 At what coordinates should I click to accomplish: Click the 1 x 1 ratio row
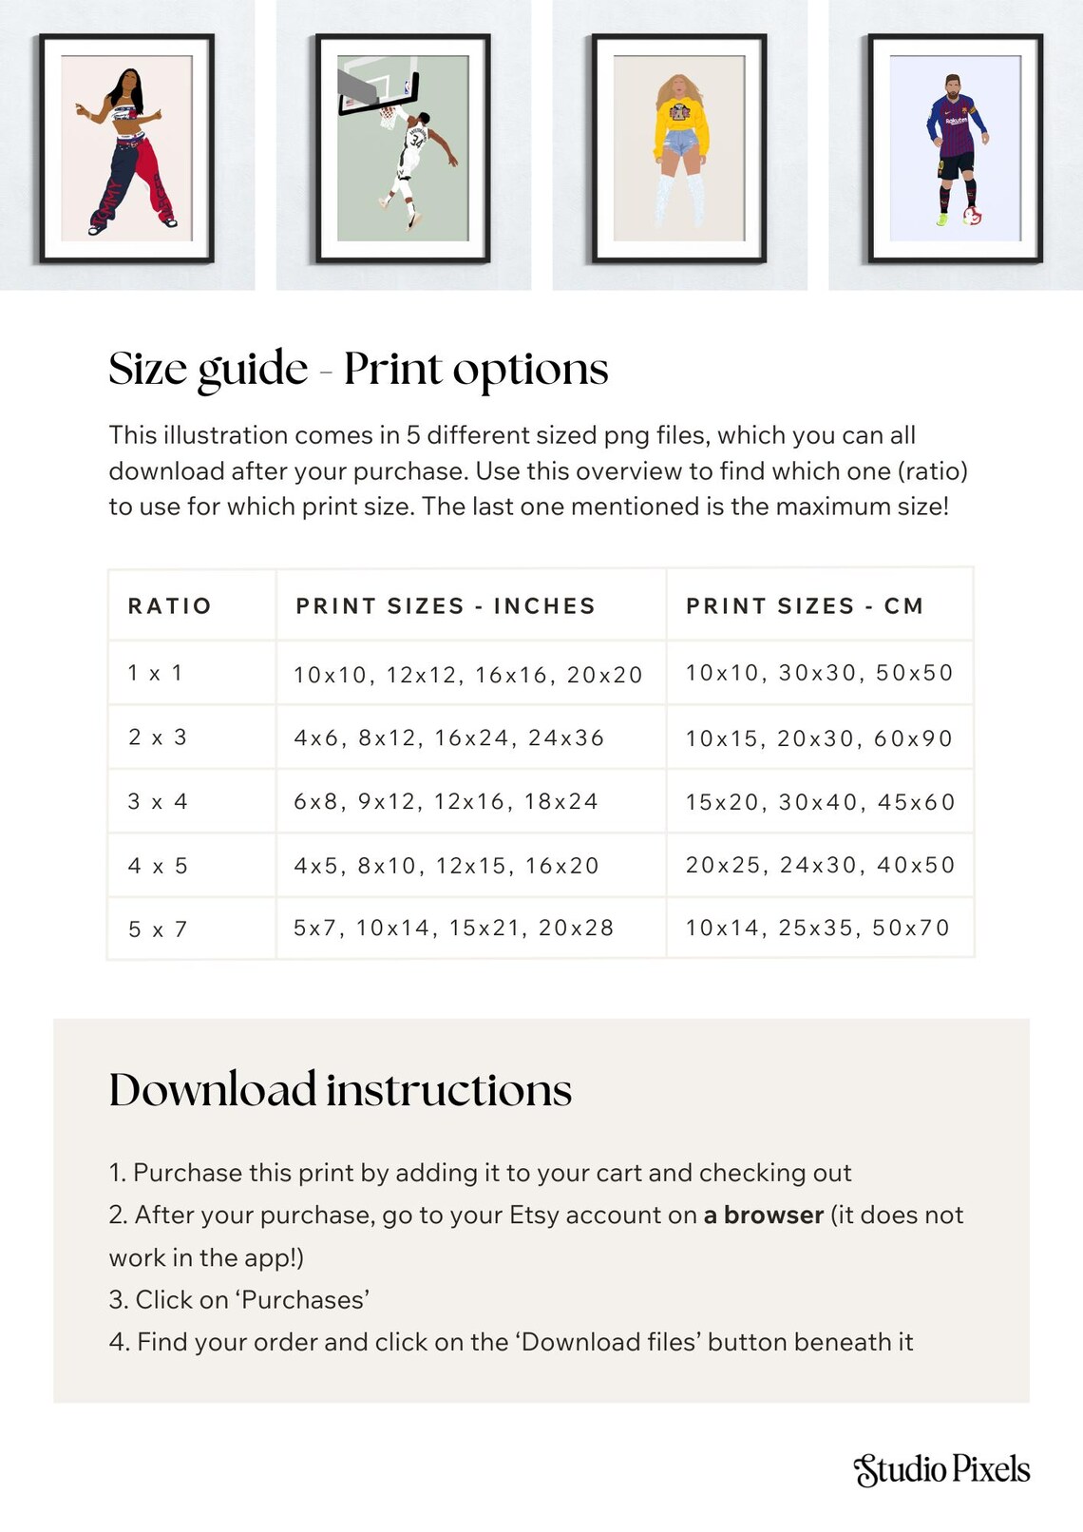(541, 673)
